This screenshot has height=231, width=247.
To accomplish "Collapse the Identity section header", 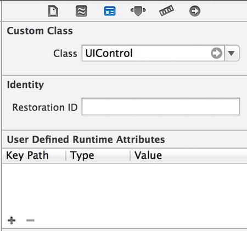I will coord(25,84).
